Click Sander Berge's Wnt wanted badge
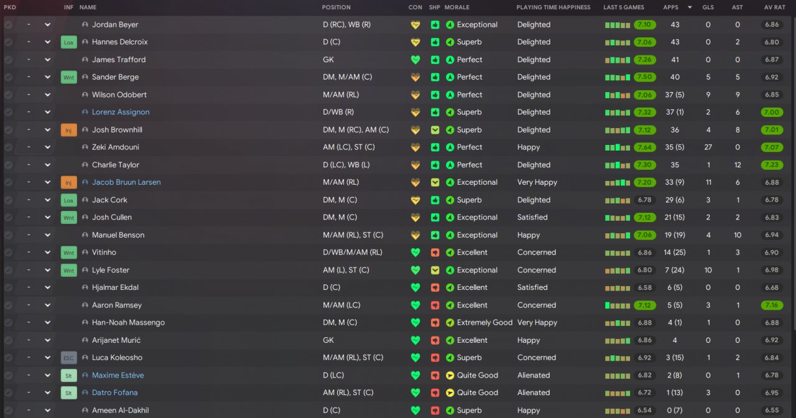Image resolution: width=796 pixels, height=418 pixels. (68, 77)
